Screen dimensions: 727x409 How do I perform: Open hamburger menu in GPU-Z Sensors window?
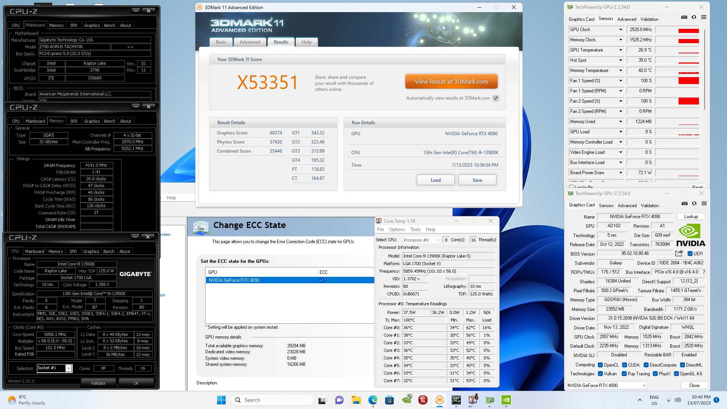point(704,17)
